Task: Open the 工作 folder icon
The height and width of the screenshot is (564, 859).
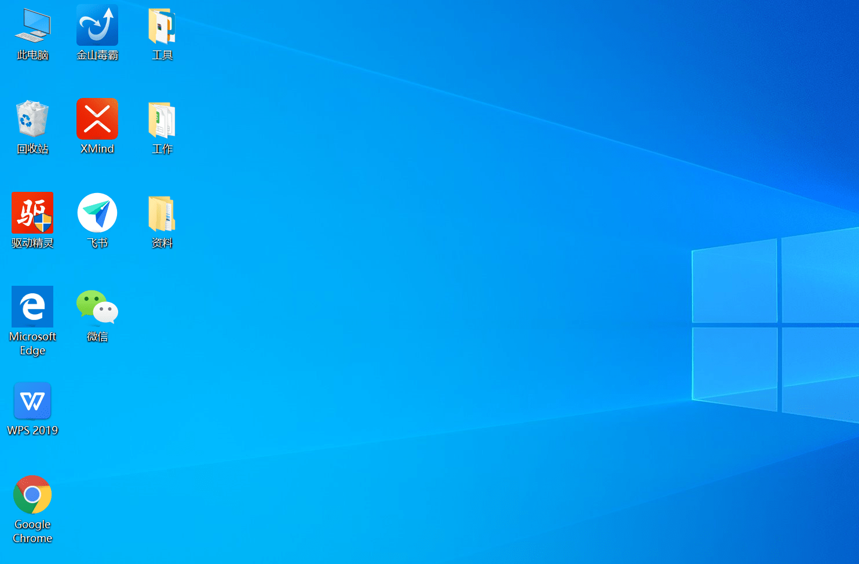Action: point(162,120)
